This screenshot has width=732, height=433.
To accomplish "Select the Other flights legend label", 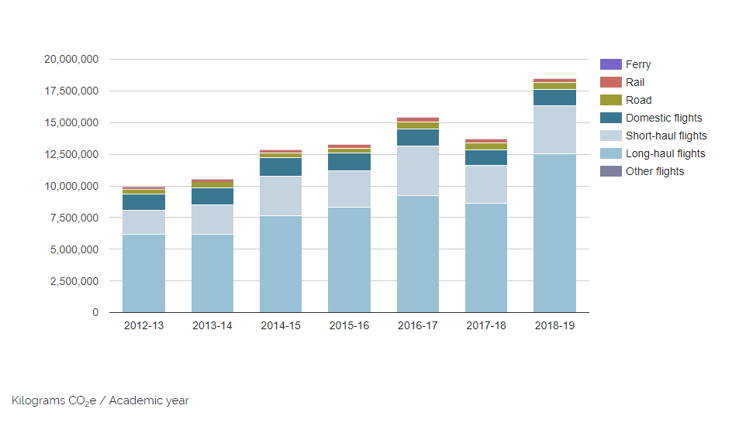I will pyautogui.click(x=654, y=171).
